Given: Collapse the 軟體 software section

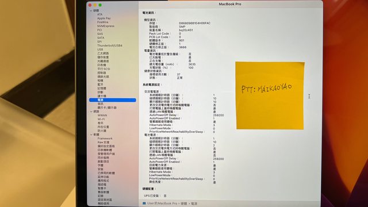Looking at the screenshot, I should click(x=91, y=135).
